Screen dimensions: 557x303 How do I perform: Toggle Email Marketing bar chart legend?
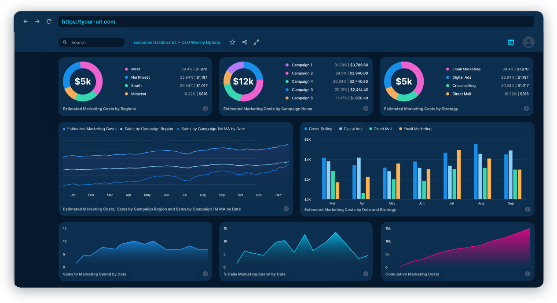415,129
